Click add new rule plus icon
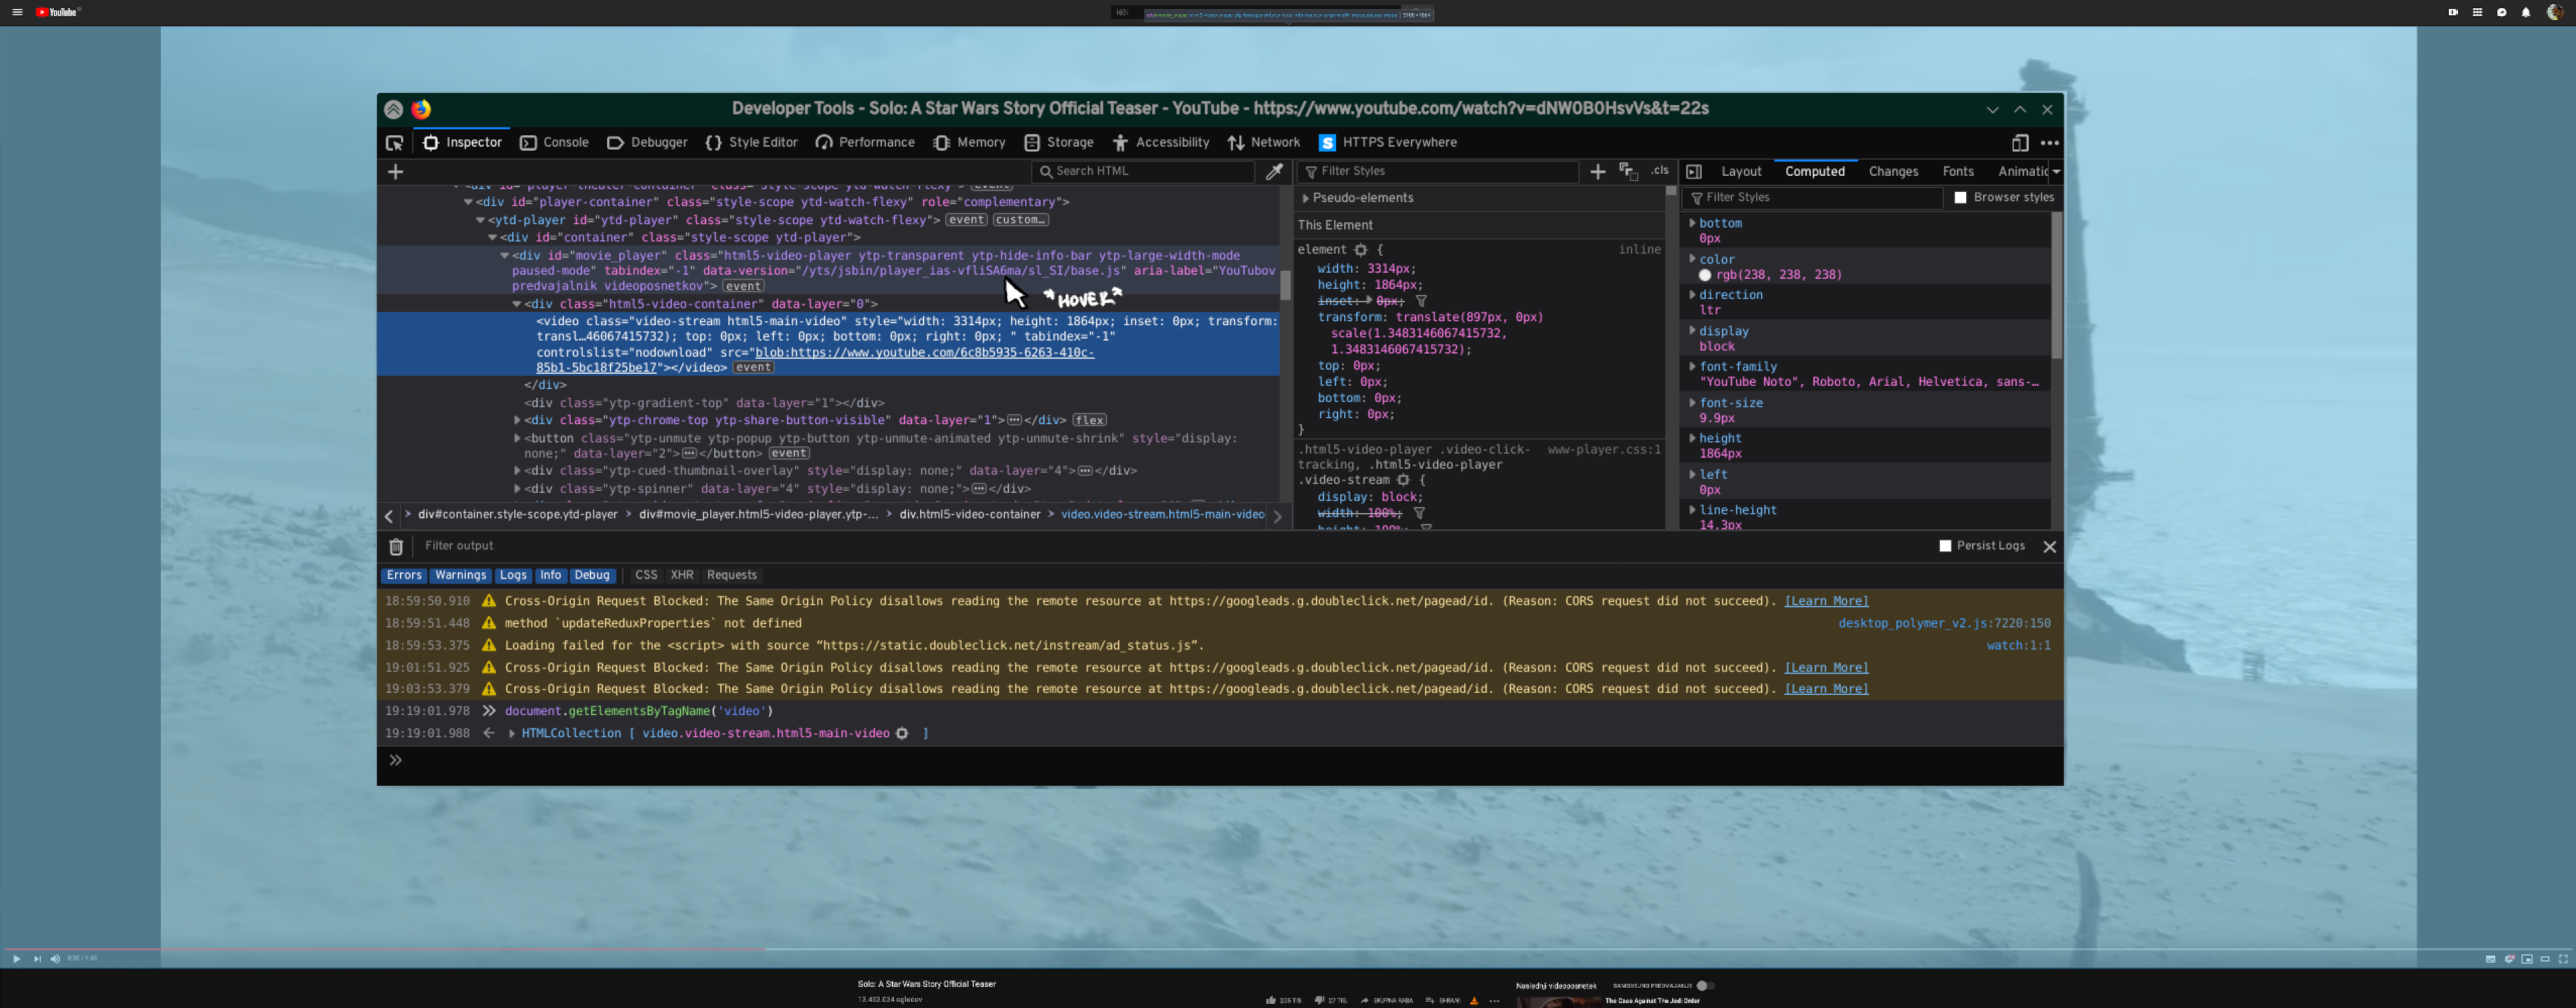2576x1008 pixels. 1597,172
